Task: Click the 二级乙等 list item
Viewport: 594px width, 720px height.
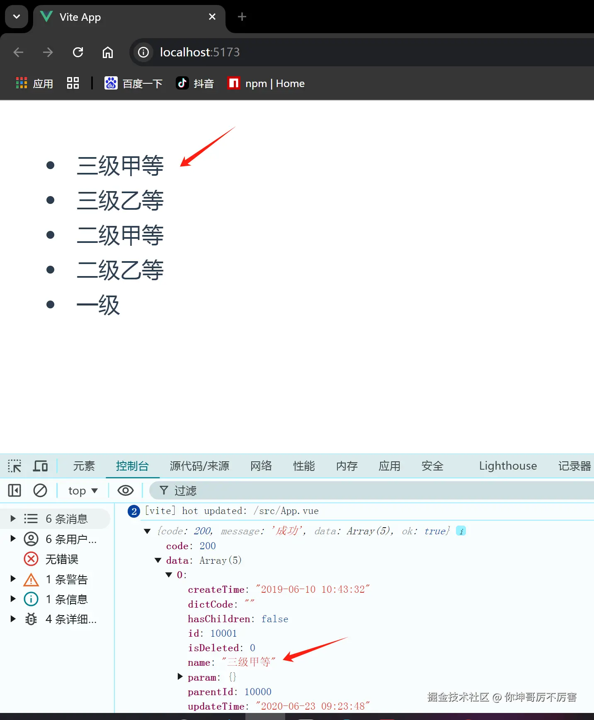Action: point(120,270)
